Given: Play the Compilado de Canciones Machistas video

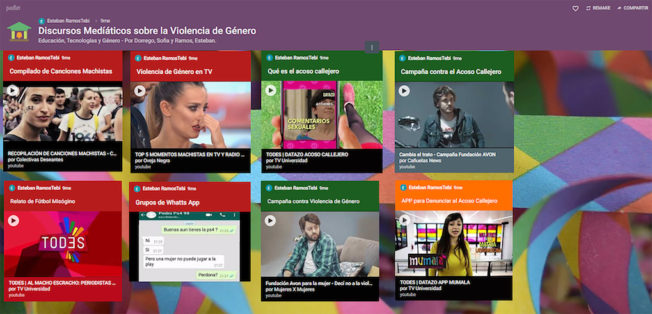Looking at the screenshot, I should (13, 92).
